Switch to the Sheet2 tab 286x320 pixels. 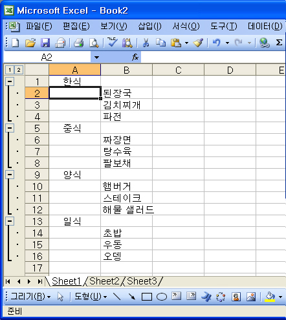coord(104,281)
